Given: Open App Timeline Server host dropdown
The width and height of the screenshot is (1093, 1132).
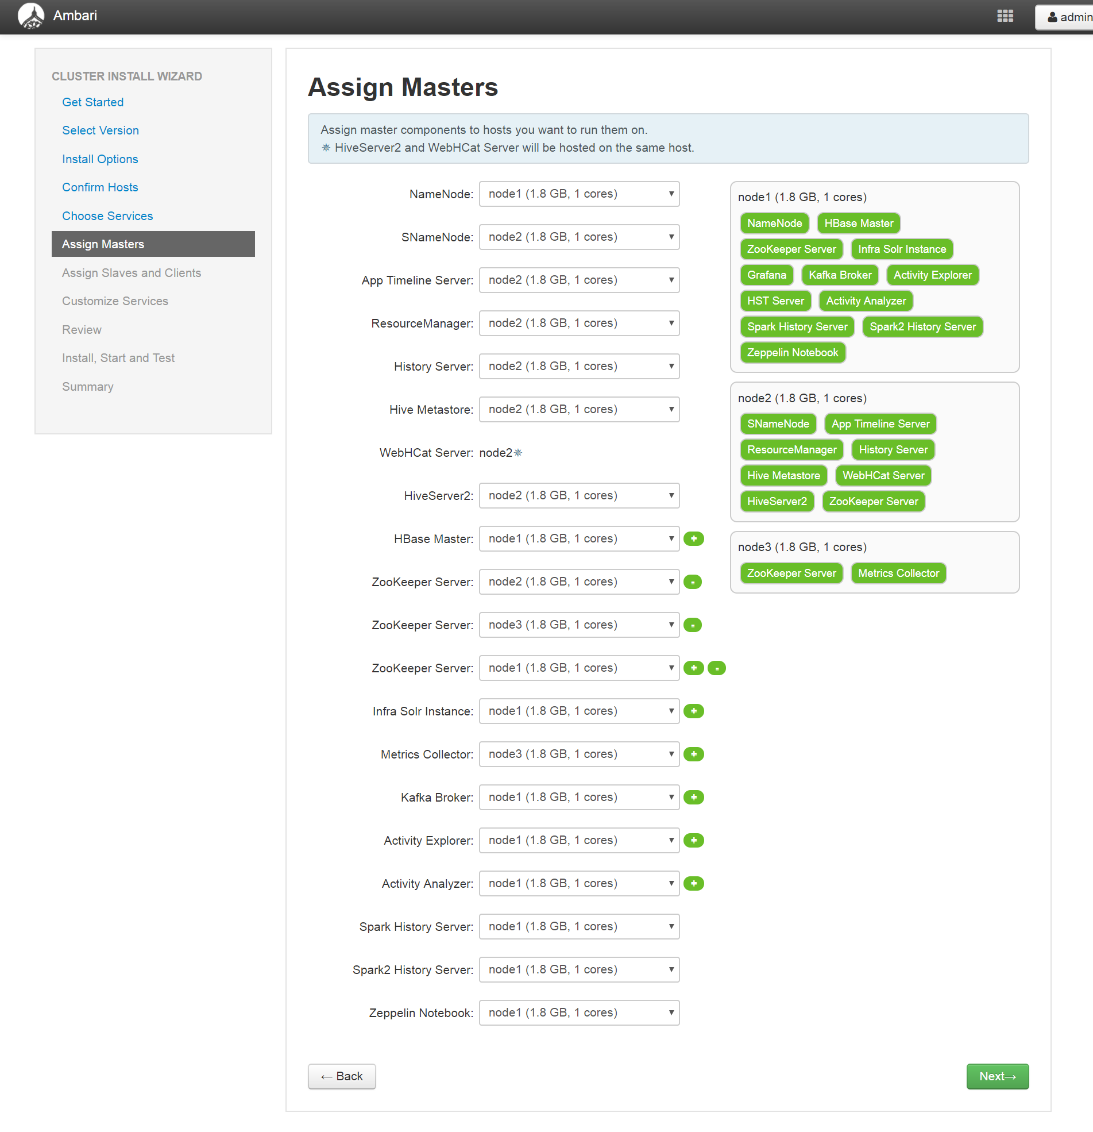Looking at the screenshot, I should tap(579, 280).
